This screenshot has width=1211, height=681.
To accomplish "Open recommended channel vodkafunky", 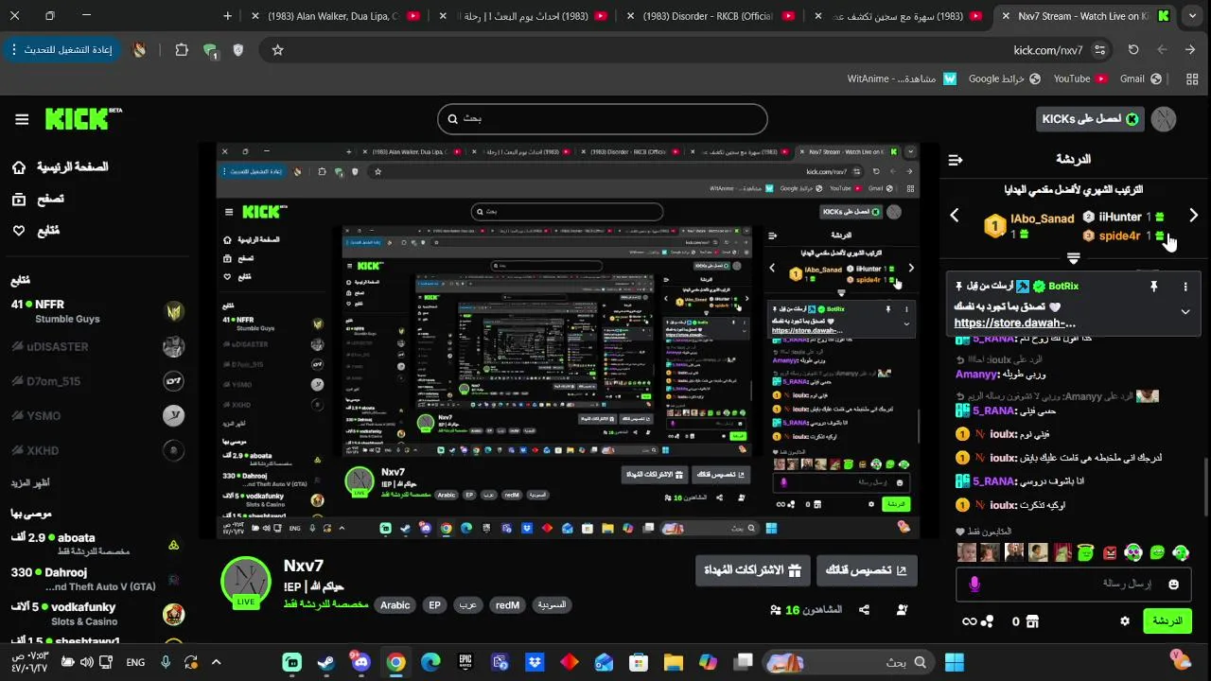I will pos(97,613).
